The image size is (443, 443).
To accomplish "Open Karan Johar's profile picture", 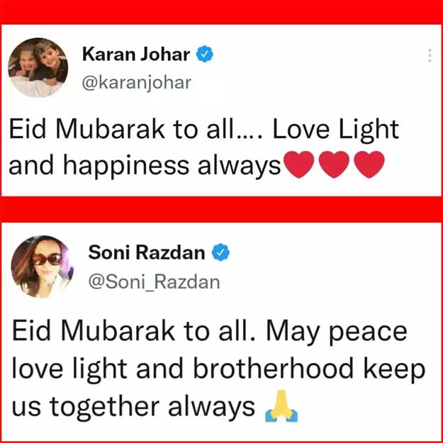I will (x=38, y=67).
